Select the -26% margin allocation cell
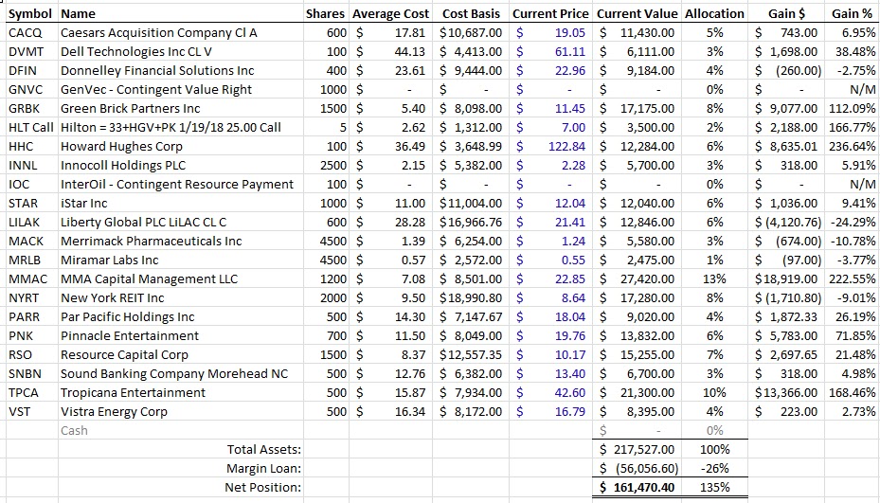The image size is (880, 503). click(714, 469)
